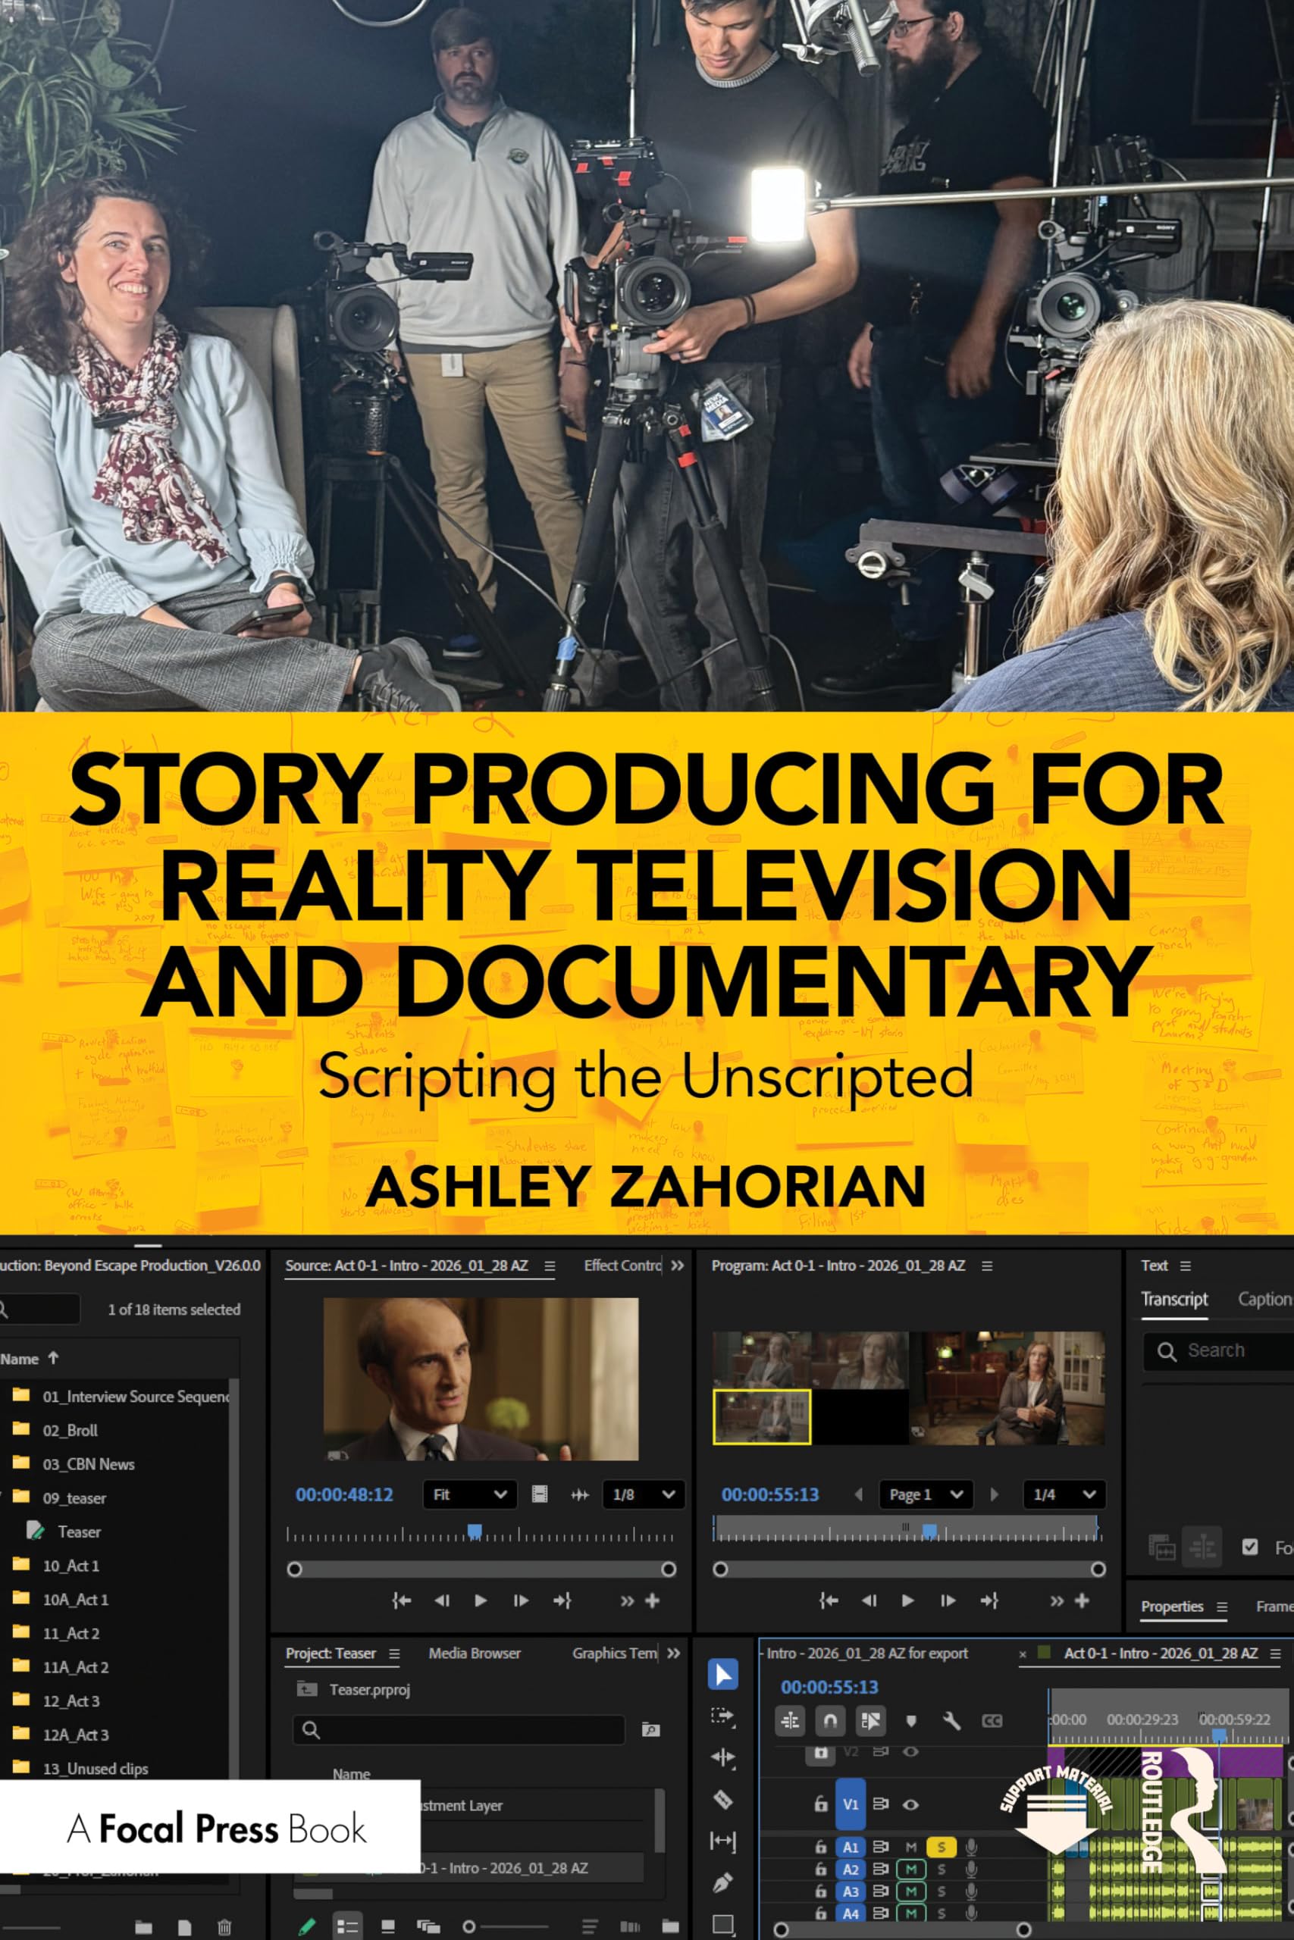
Task: Unmute audio track A3
Action: point(911,1891)
